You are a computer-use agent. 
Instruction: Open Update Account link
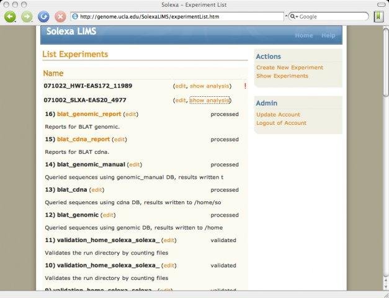pos(278,114)
